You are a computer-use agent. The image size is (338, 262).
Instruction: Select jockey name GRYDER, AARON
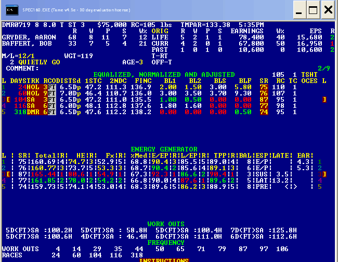29,37
